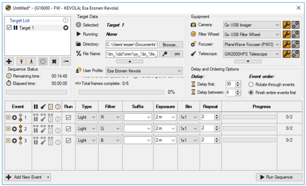Open Camera settings wrench icon
This screenshot has height=186, width=306.
(x=286, y=25)
